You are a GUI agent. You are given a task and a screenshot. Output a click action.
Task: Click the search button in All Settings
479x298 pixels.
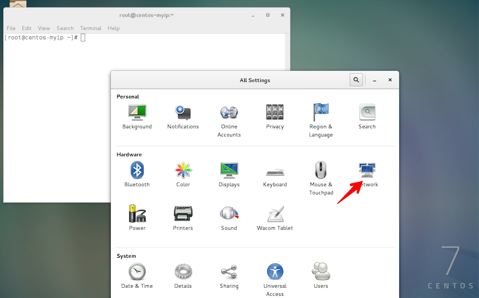[x=356, y=80]
